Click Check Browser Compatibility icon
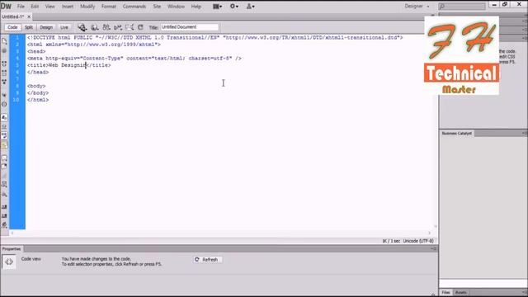 [x=130, y=27]
